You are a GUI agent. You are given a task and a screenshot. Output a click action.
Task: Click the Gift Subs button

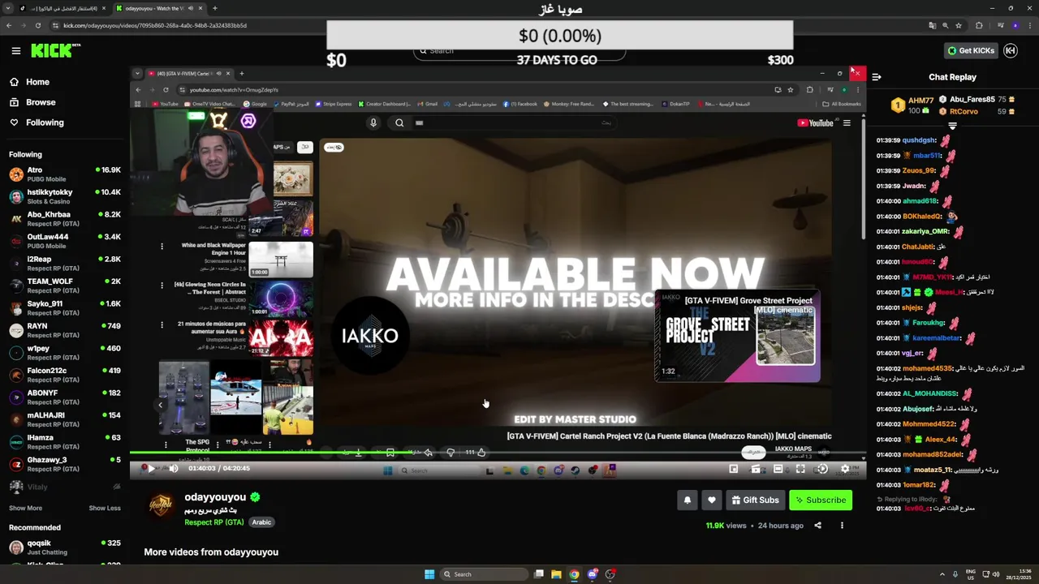(755, 500)
